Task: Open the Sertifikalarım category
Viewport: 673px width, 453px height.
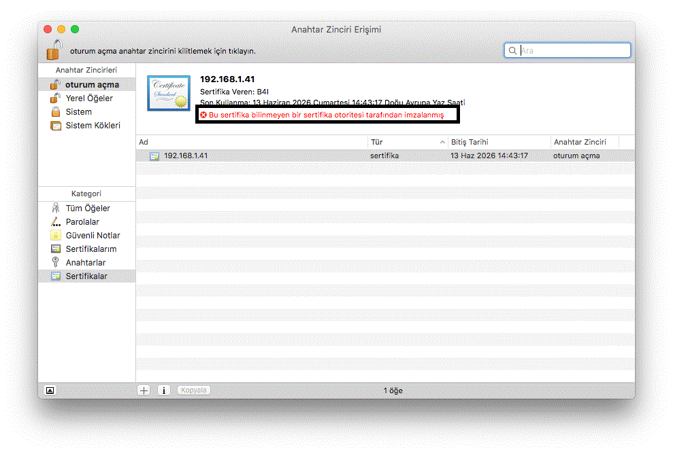Action: point(86,249)
